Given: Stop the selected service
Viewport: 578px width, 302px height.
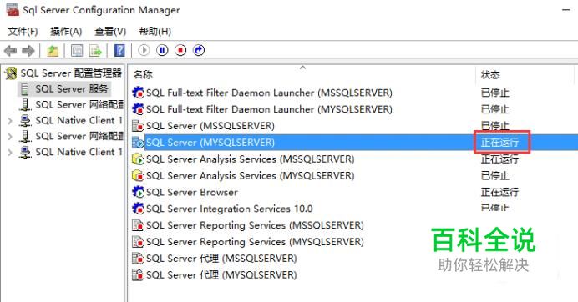Looking at the screenshot, I should [x=180, y=50].
